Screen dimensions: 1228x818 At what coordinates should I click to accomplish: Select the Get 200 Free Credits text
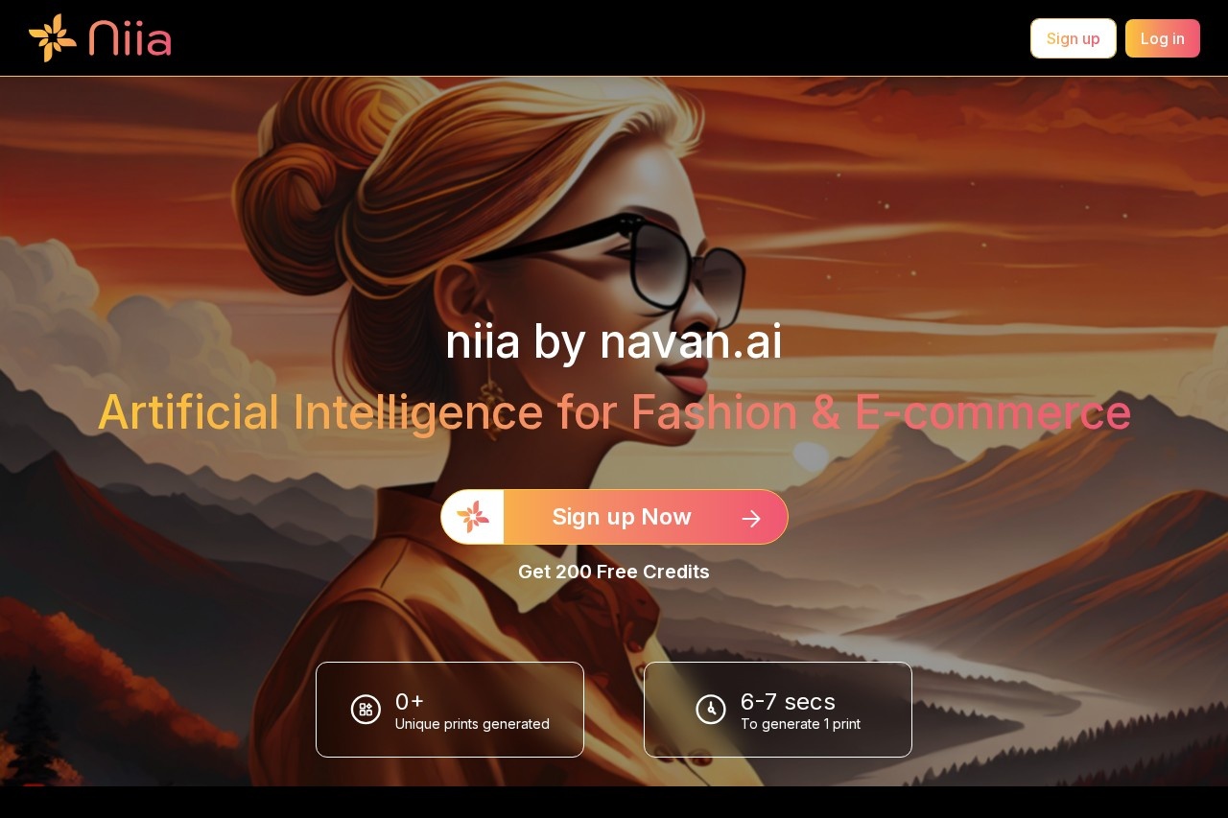point(614,572)
